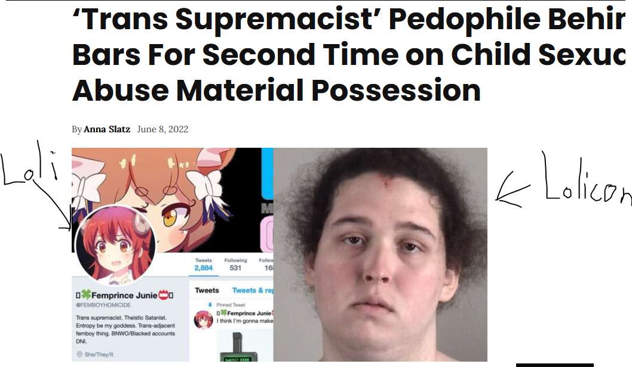This screenshot has width=632, height=367.
Task: Click the location pin icon beside She/They/It
Action: coord(79,354)
